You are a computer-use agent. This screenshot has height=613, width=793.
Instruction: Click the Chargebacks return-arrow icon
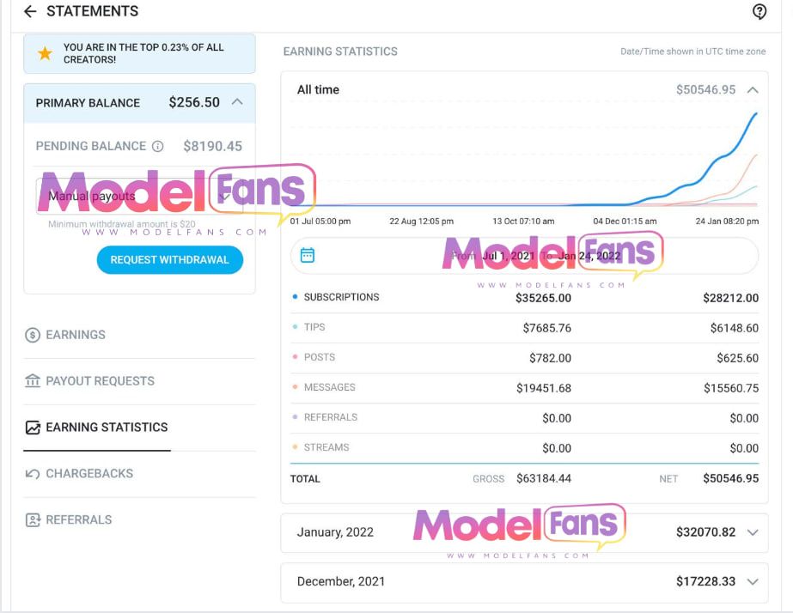[33, 474]
